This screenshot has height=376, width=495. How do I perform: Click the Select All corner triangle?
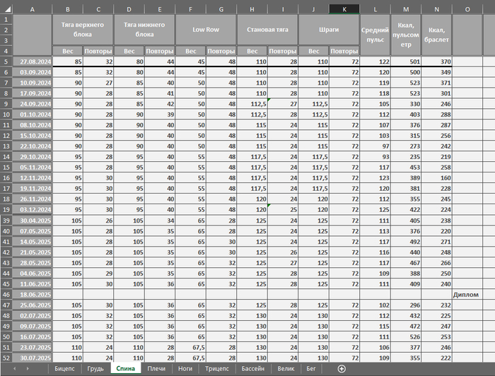pos(6,9)
